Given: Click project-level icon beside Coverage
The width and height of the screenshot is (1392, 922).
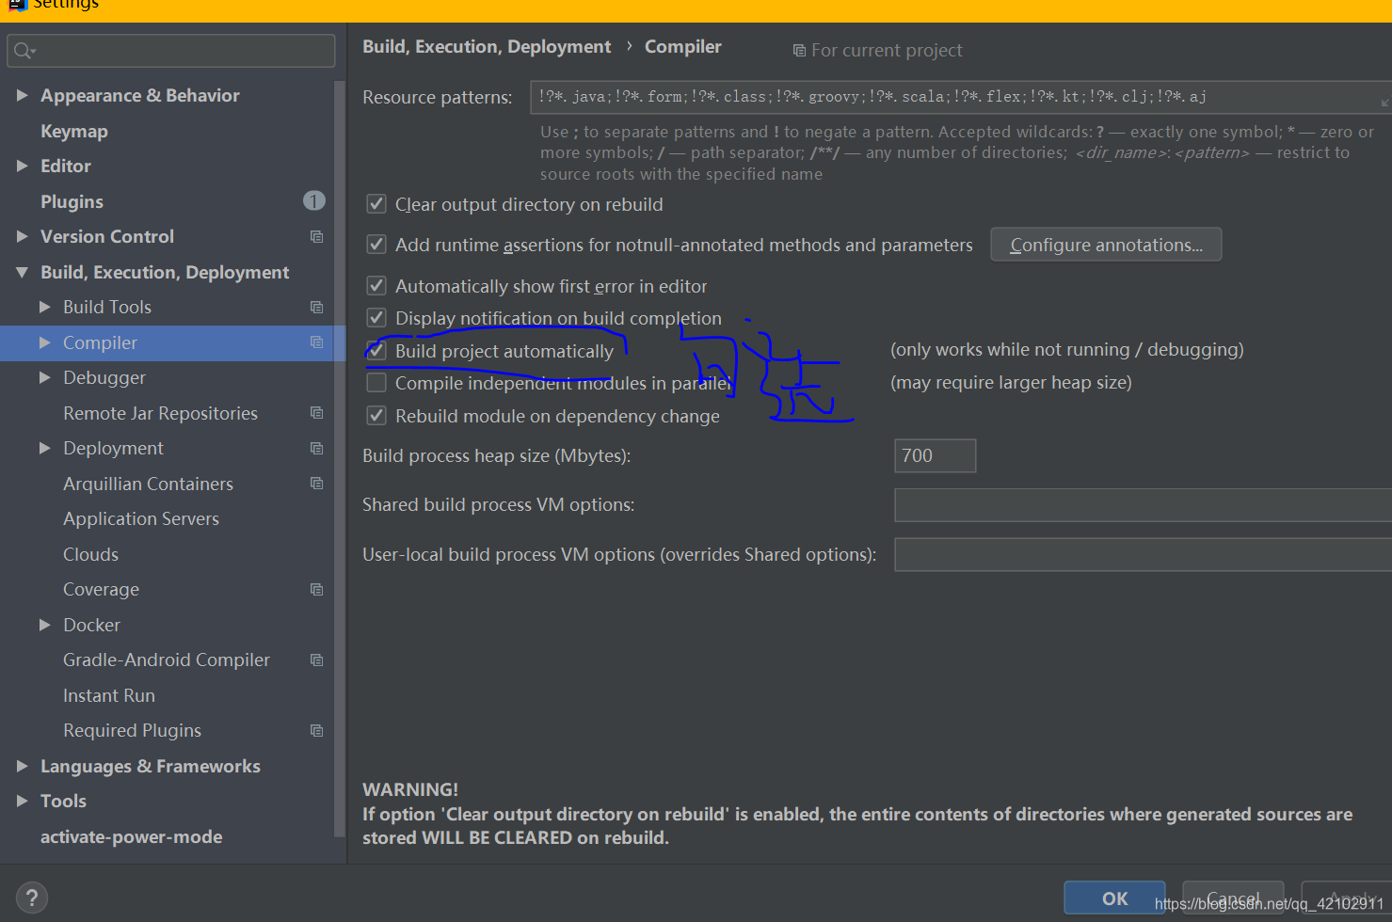Looking at the screenshot, I should [316, 590].
